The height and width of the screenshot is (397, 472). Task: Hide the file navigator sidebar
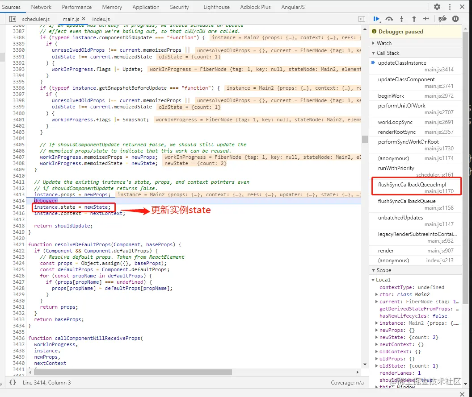point(13,19)
